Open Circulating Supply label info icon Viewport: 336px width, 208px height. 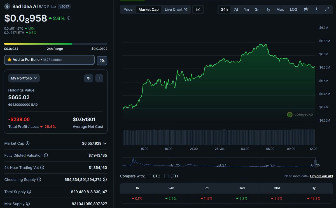coord(39,180)
